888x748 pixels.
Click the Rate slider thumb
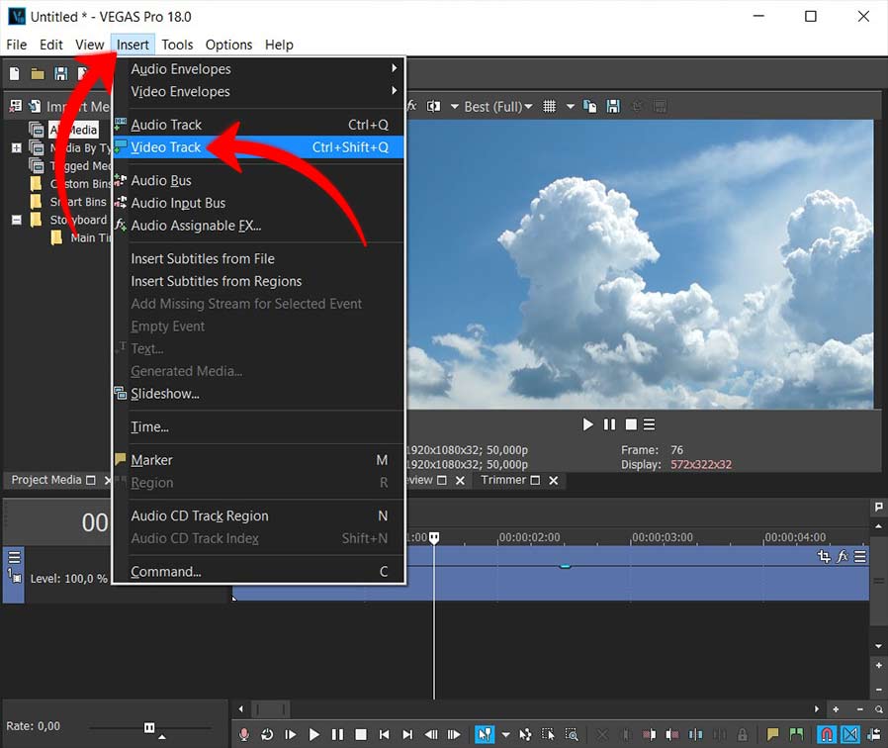[x=149, y=727]
